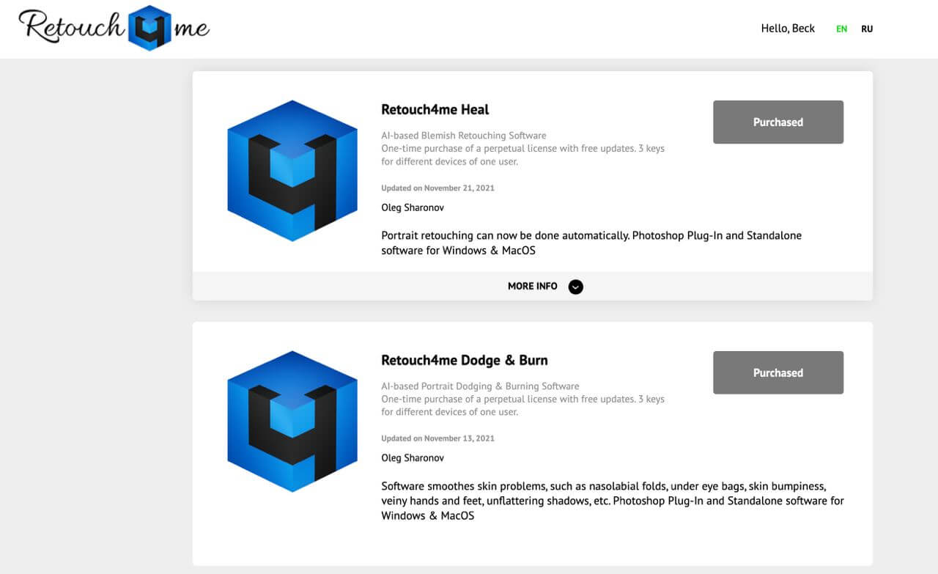Open account greeting Hello, Beck

(788, 29)
